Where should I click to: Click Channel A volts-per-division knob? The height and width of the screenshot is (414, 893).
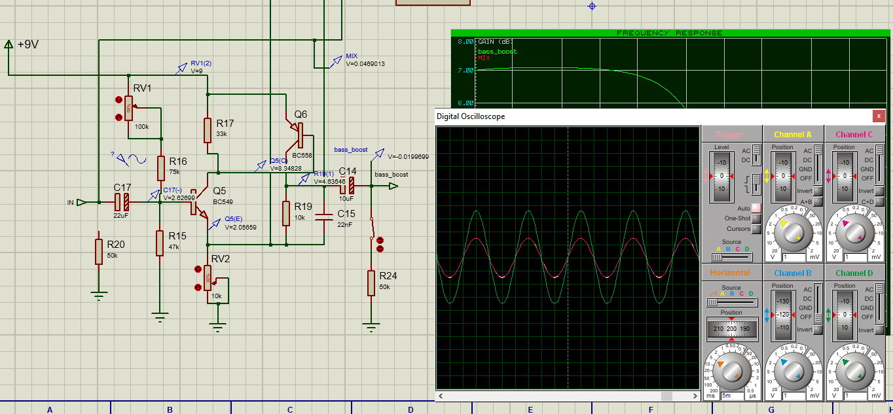[793, 233]
